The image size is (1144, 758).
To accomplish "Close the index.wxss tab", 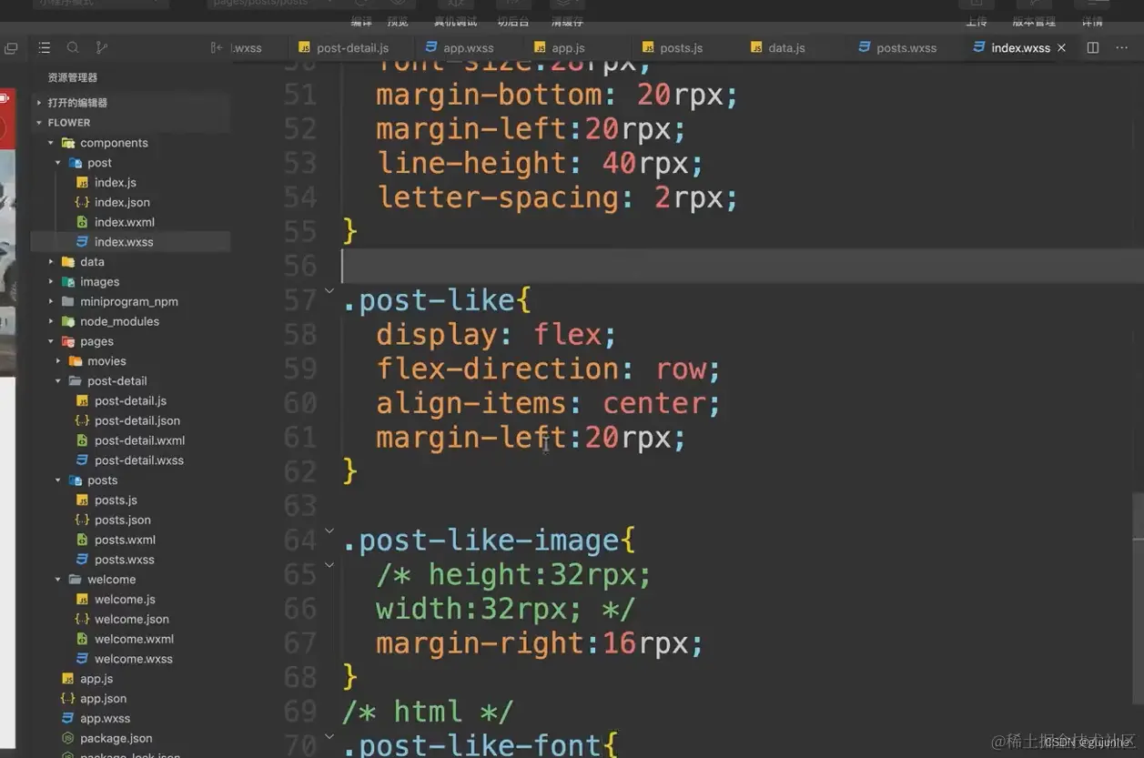I will click(x=1061, y=47).
